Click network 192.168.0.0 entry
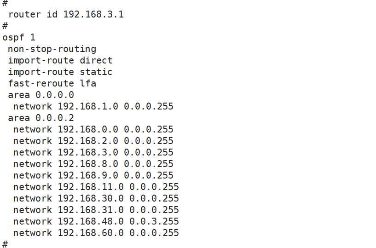Screen dimensions: 376x248 (93, 129)
